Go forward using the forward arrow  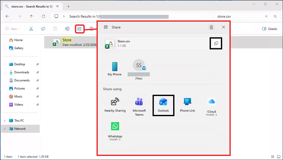click(x=19, y=16)
